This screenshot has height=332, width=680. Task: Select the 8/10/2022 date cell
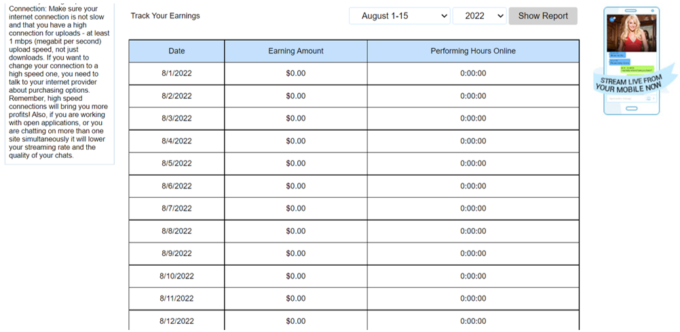(176, 276)
